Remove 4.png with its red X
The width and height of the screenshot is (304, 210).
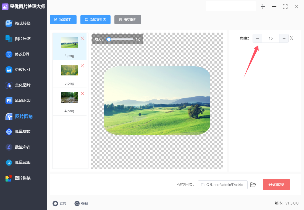click(x=82, y=93)
